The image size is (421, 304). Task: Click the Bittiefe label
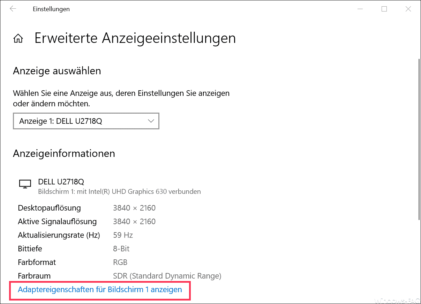(x=30, y=249)
